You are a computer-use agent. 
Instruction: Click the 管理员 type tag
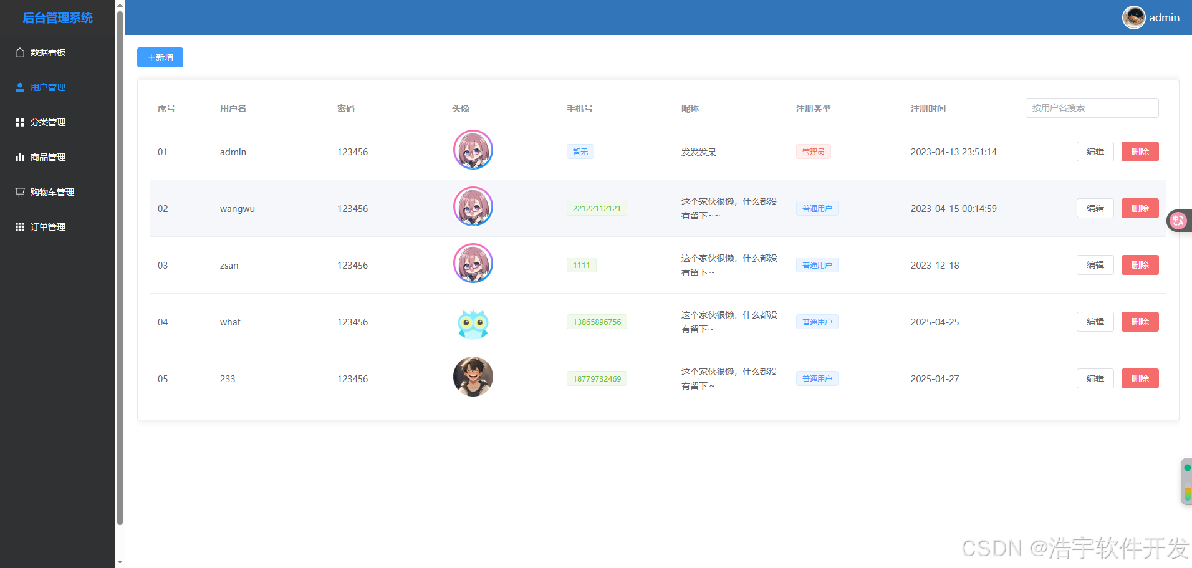[814, 152]
